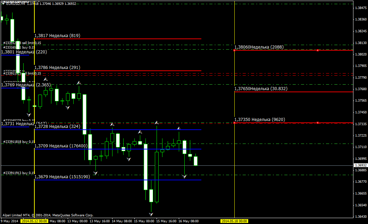
Task: Click the 1.38245 price axis value
Action: click(x=361, y=31)
